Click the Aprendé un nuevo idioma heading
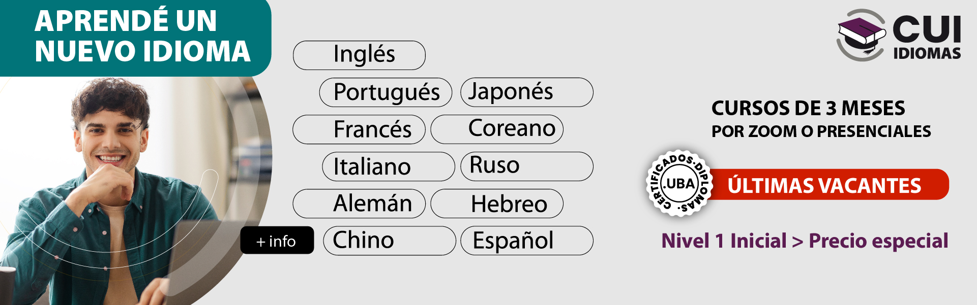Image resolution: width=977 pixels, height=305 pixels. [x=142, y=36]
